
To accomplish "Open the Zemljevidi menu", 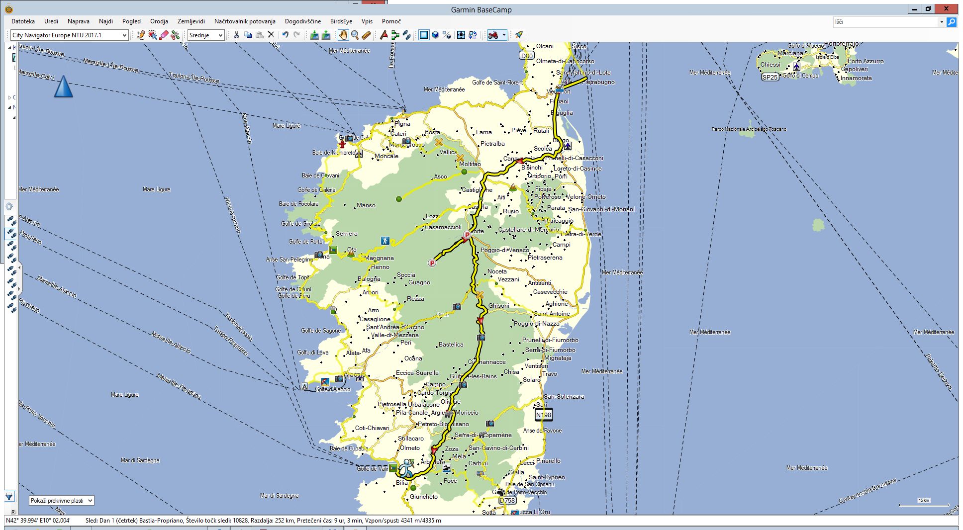I will (x=191, y=21).
